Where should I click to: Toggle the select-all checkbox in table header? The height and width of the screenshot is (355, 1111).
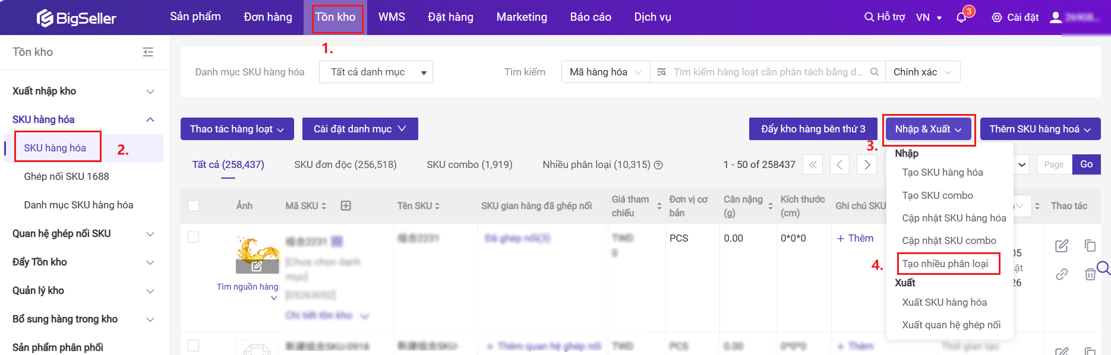(x=193, y=205)
